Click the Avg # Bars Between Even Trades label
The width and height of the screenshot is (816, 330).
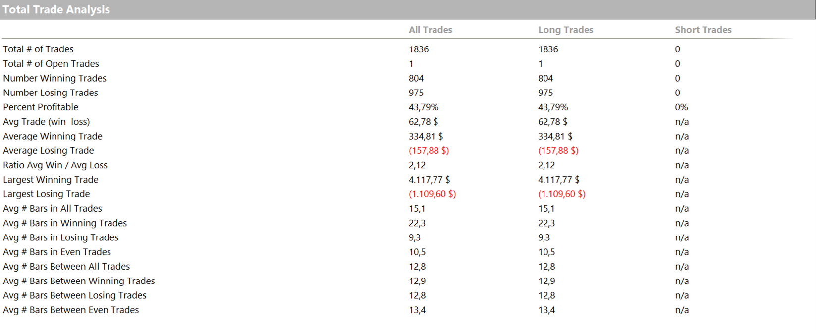(x=71, y=310)
